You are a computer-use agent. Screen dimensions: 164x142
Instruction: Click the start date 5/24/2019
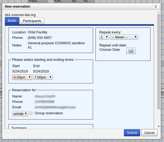(20, 71)
